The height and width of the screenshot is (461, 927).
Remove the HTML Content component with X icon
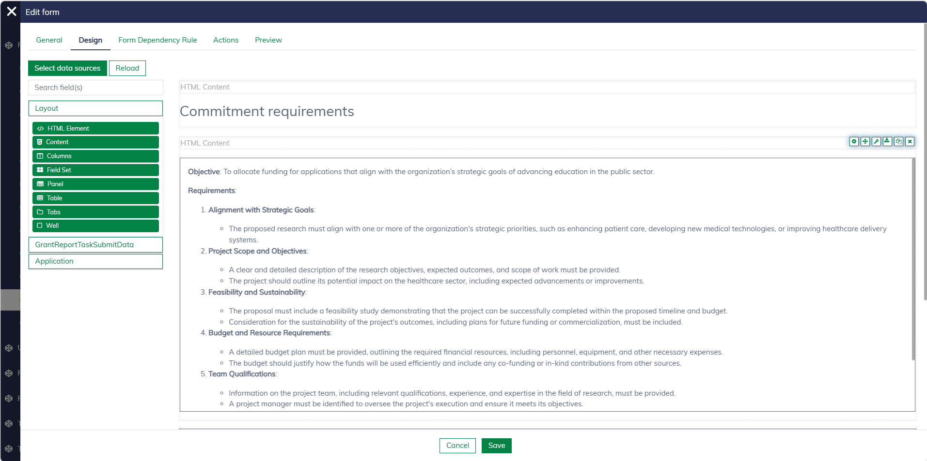[x=910, y=141]
